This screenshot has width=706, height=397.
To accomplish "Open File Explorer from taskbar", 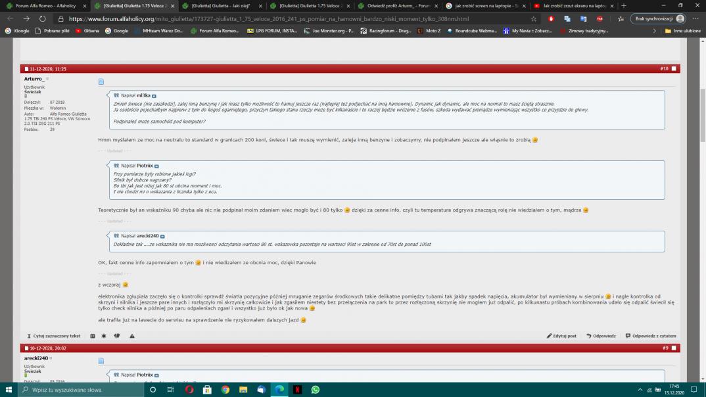I will coord(243,389).
